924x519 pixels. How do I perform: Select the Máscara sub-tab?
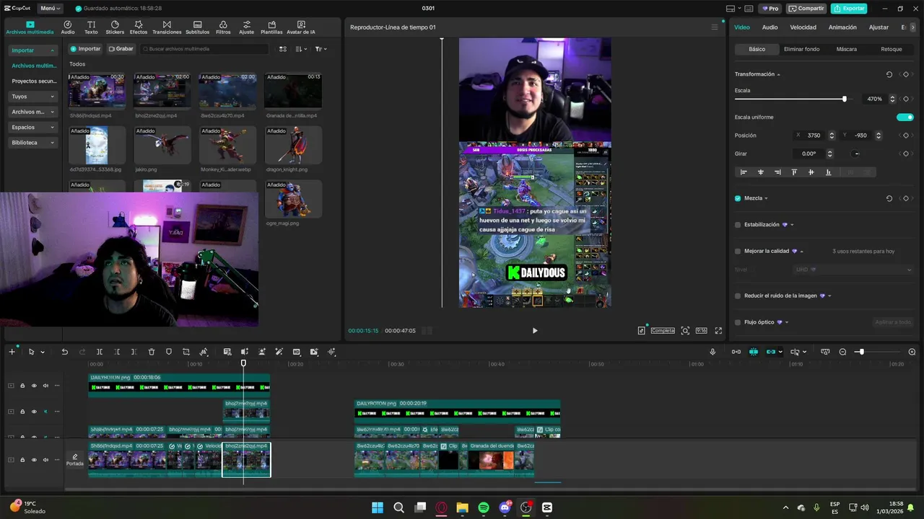[x=847, y=49]
